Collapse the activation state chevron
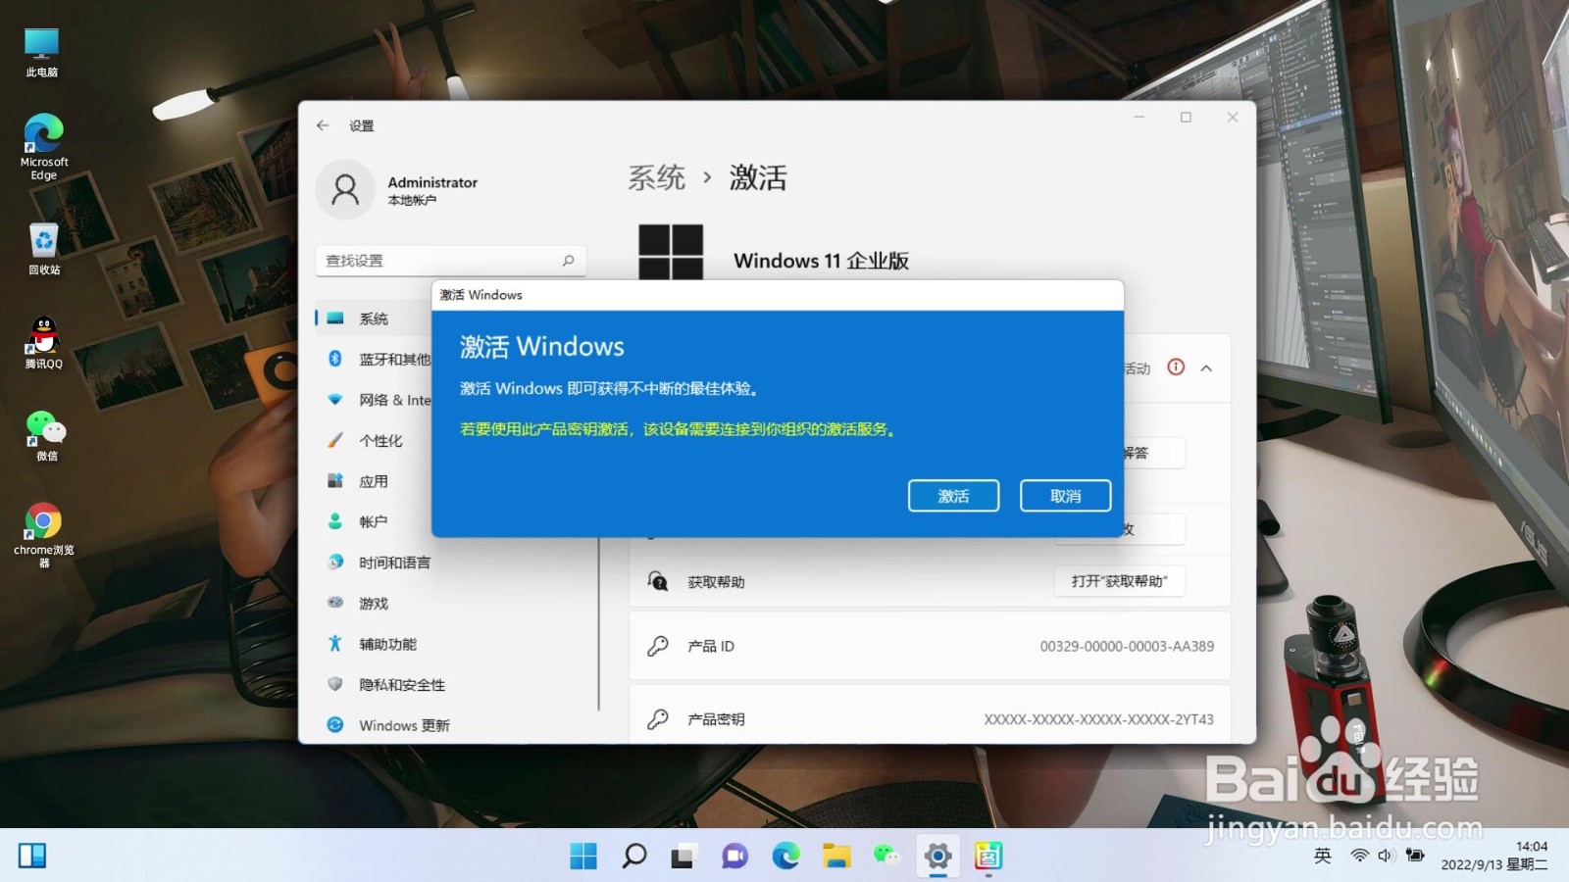 [1206, 368]
